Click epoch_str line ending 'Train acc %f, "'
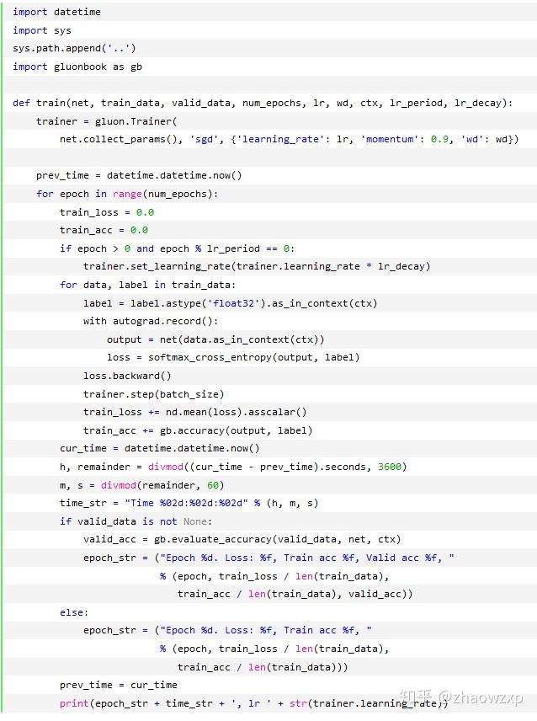 pos(227,631)
